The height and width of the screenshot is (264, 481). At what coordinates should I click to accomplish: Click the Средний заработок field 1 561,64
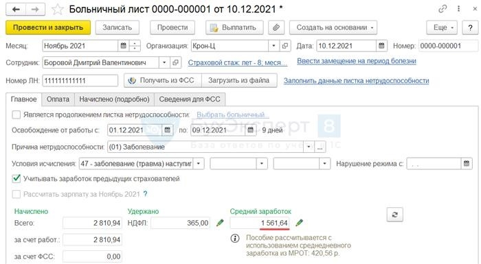point(260,223)
